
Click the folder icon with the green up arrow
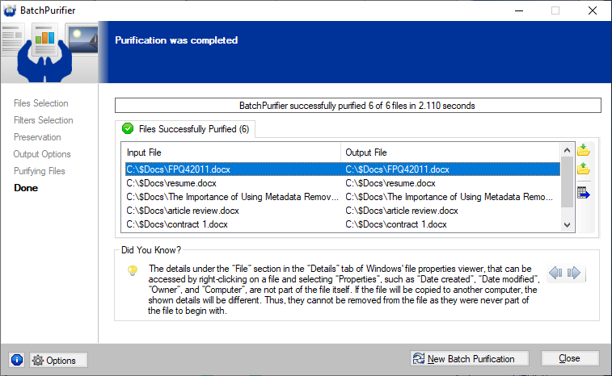click(584, 169)
